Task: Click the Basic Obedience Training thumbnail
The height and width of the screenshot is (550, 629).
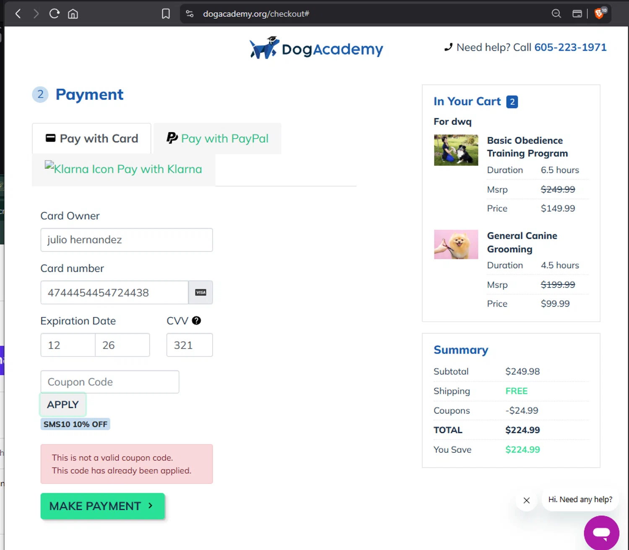Action: coord(456,150)
